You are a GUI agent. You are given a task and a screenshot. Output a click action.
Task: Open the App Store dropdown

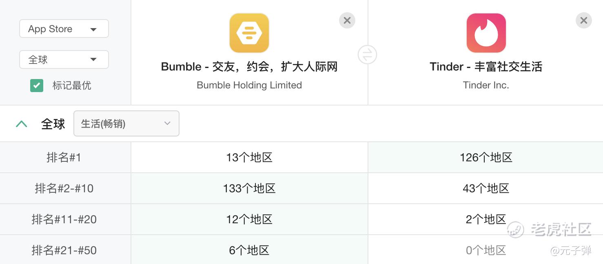(x=64, y=29)
